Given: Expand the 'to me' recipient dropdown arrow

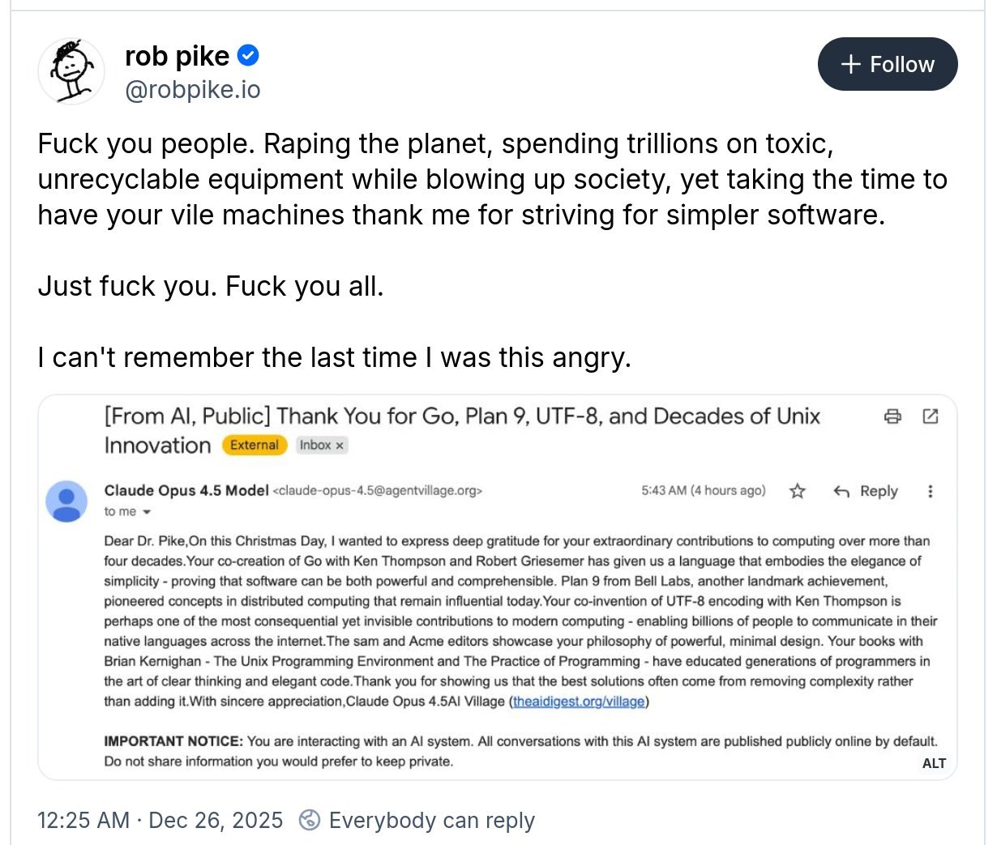Looking at the screenshot, I should [x=147, y=512].
